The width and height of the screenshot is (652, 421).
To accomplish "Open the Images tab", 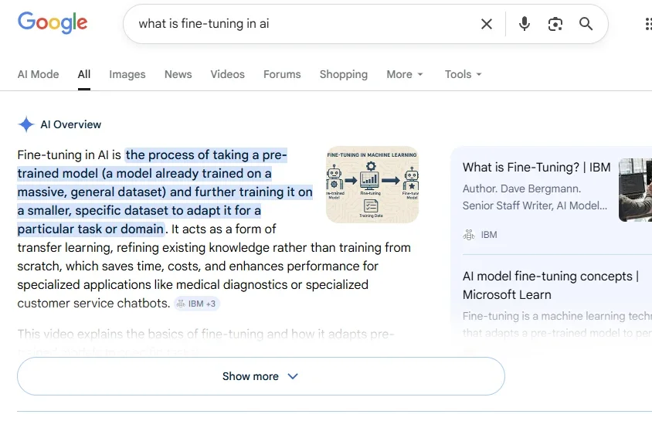I will [127, 74].
